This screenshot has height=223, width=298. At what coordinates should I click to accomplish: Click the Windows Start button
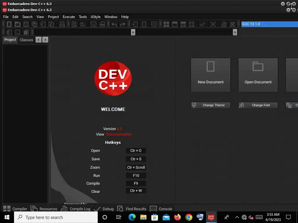7,217
